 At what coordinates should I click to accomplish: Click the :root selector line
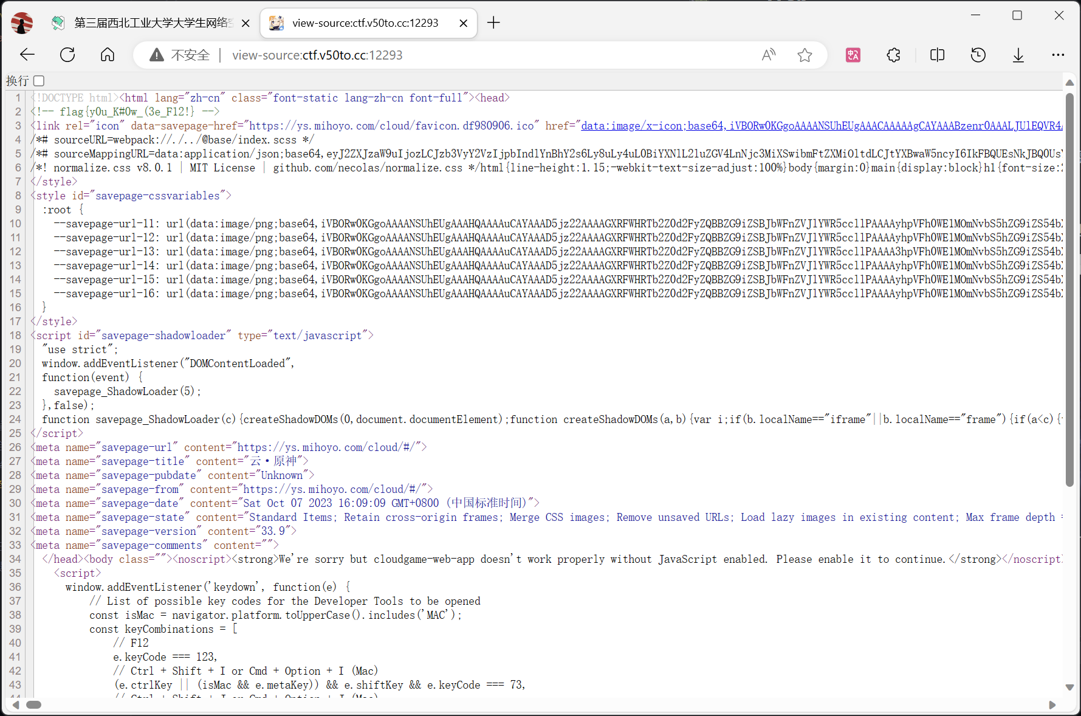tap(63, 210)
